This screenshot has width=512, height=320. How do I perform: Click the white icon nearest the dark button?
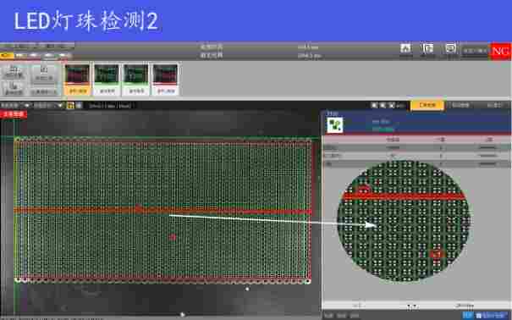450,49
